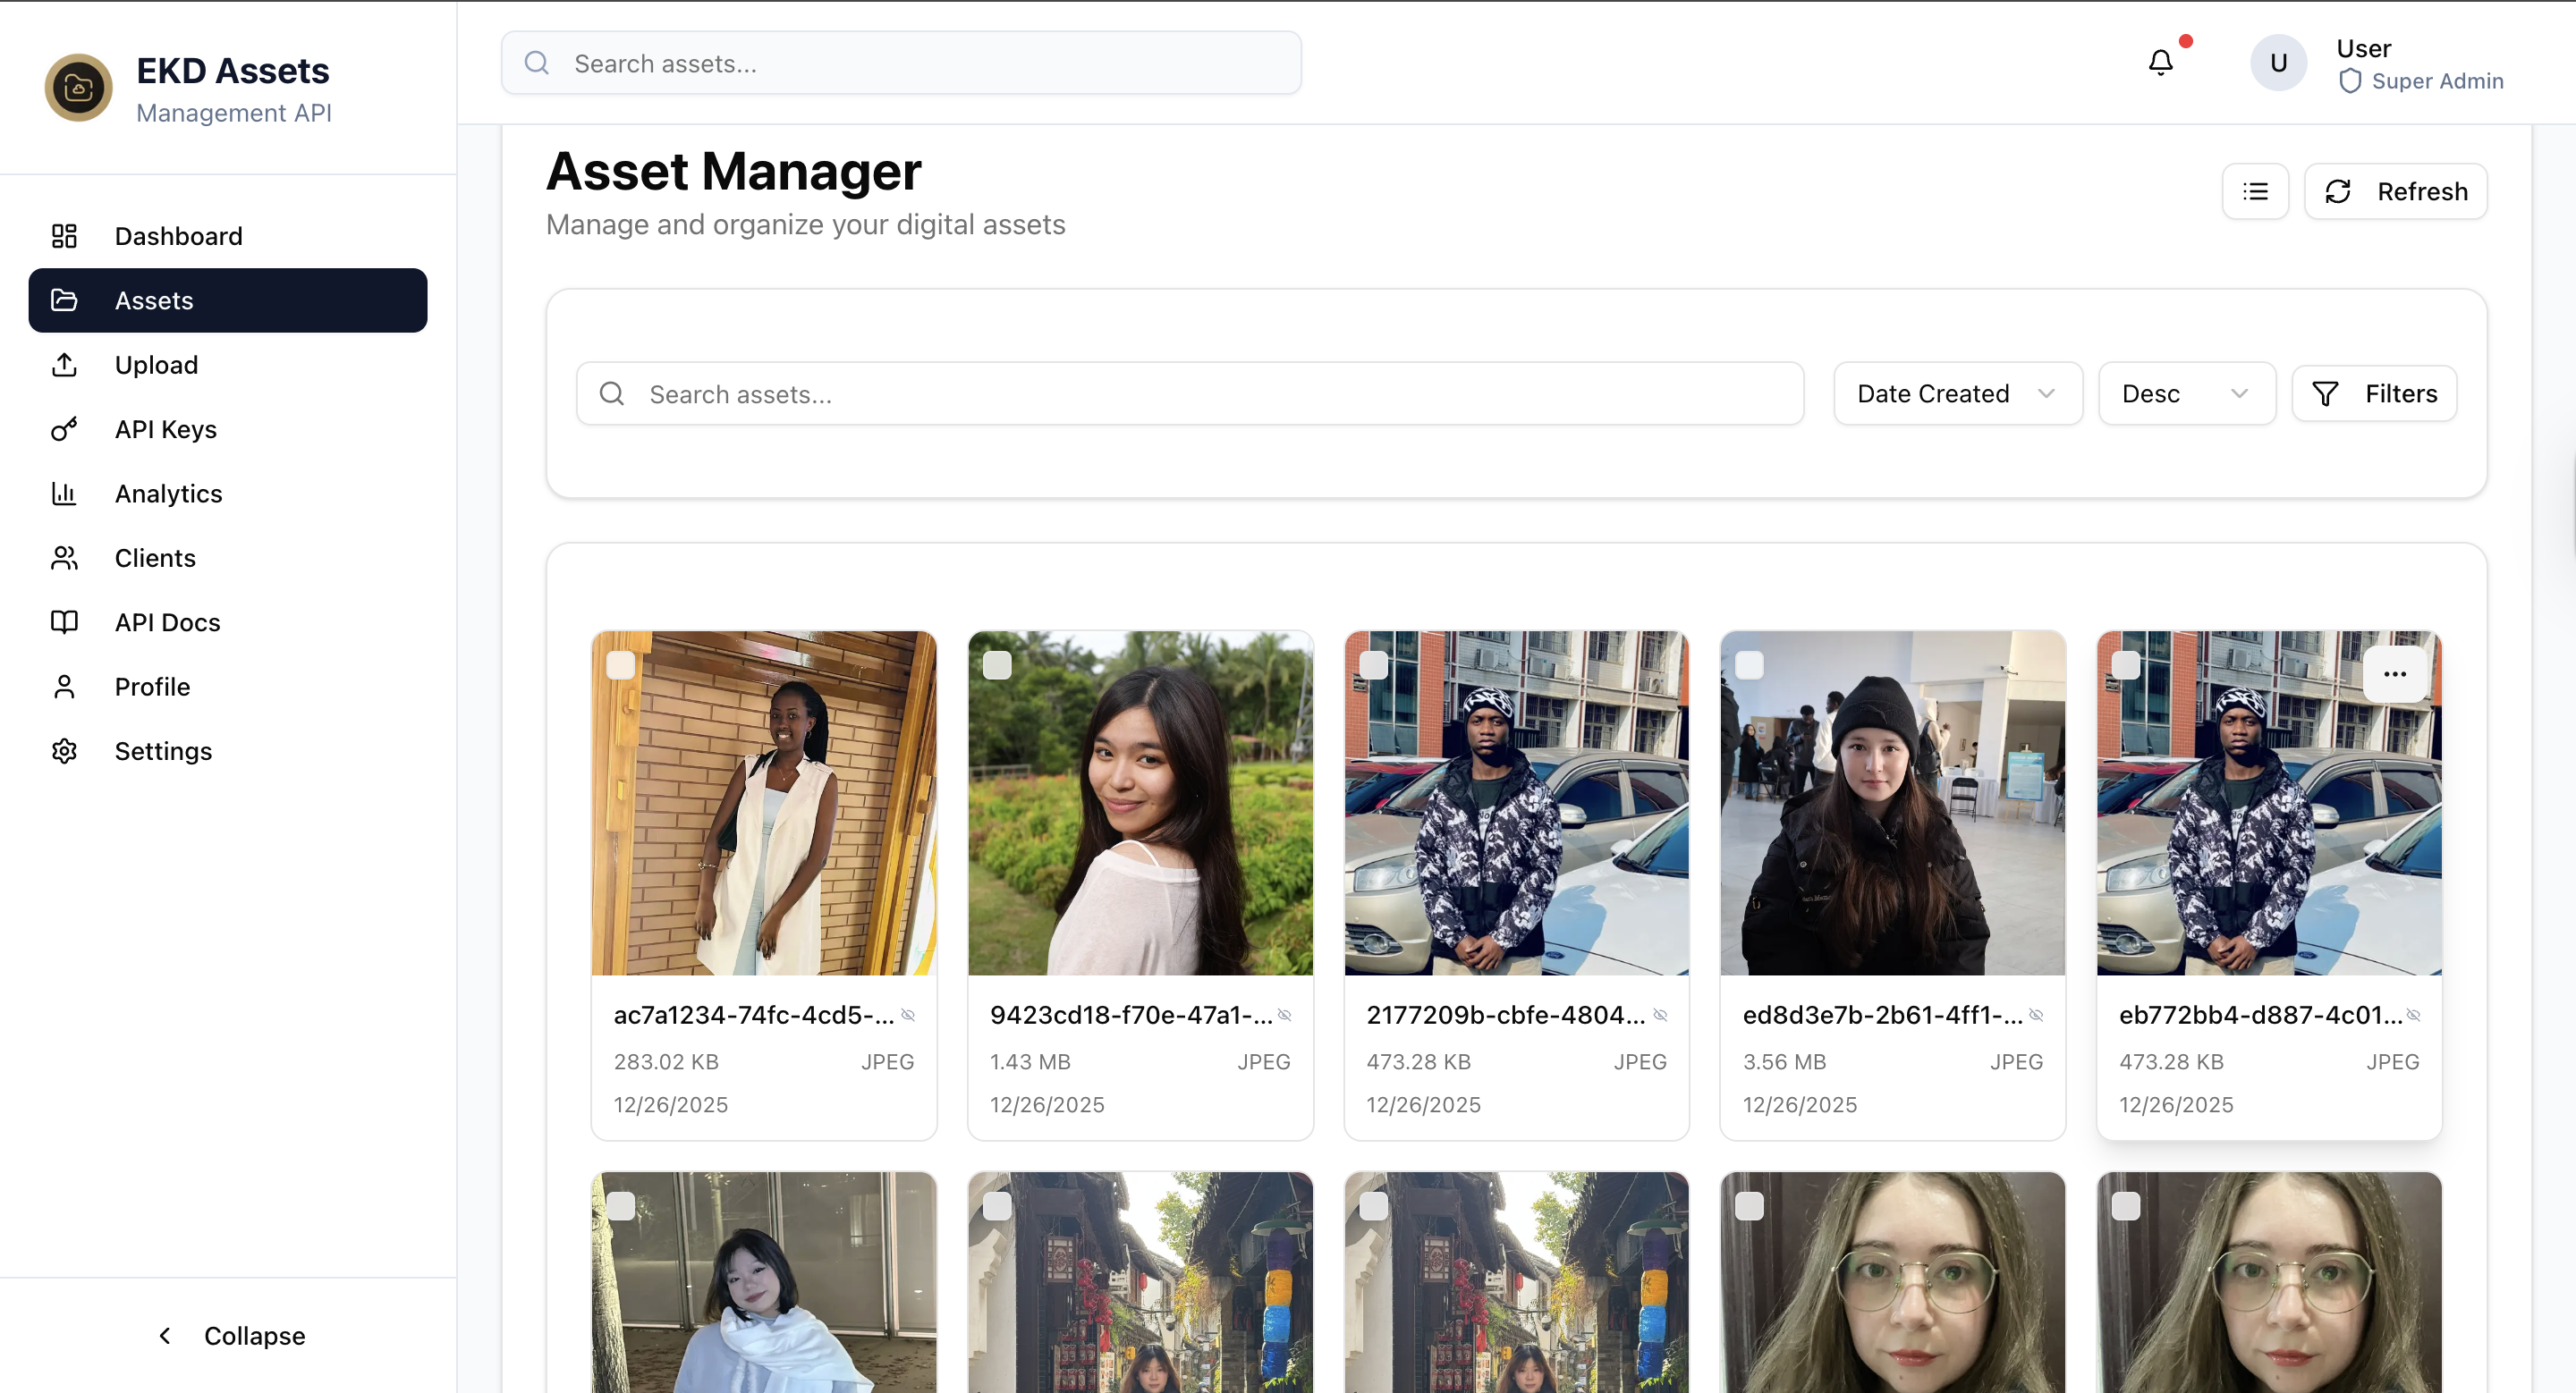Collapse the sidebar
The width and height of the screenshot is (2576, 1393).
tap(229, 1336)
